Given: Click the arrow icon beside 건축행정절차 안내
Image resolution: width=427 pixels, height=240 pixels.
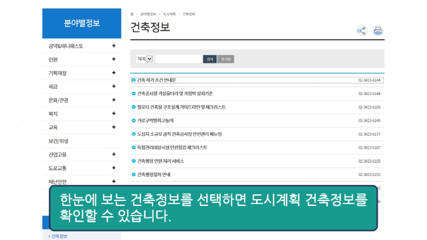Looking at the screenshot, I should point(134,174).
